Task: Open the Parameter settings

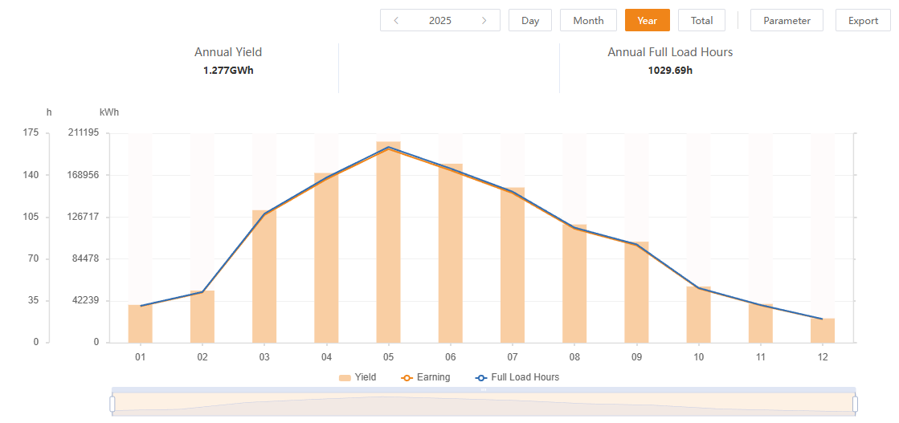Action: click(787, 21)
